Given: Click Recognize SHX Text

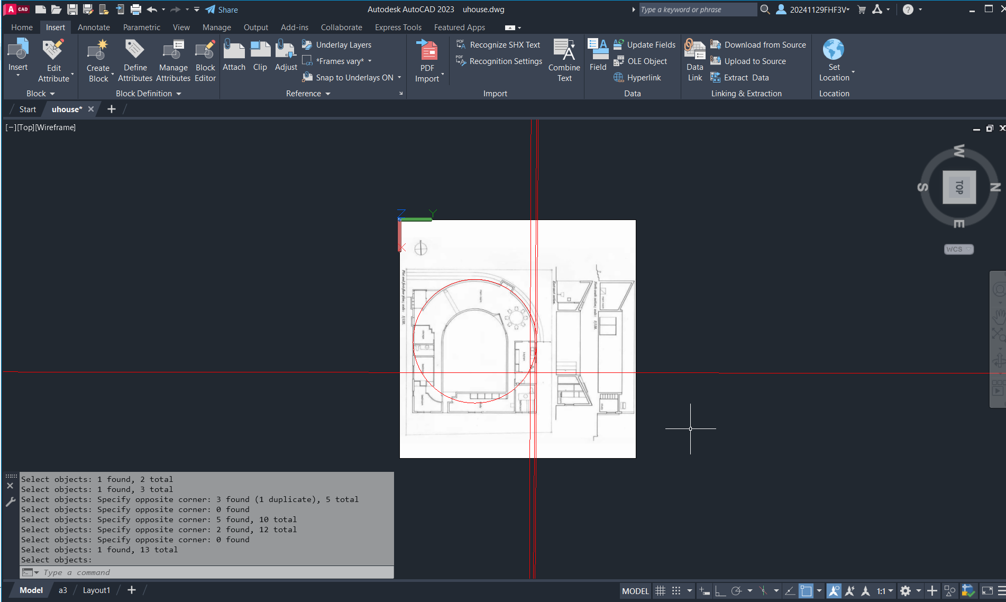Looking at the screenshot, I should [505, 45].
